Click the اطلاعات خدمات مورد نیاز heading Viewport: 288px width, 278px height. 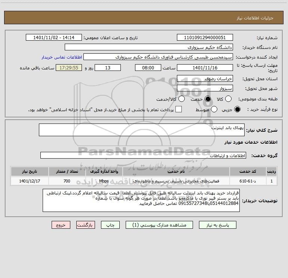pos(251,142)
